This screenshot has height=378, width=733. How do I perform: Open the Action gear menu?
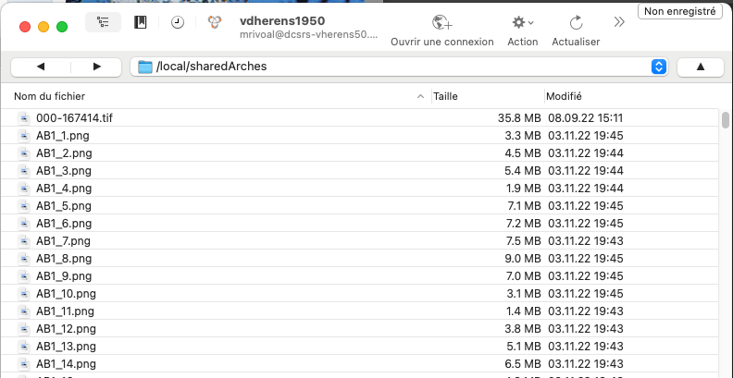click(x=522, y=23)
